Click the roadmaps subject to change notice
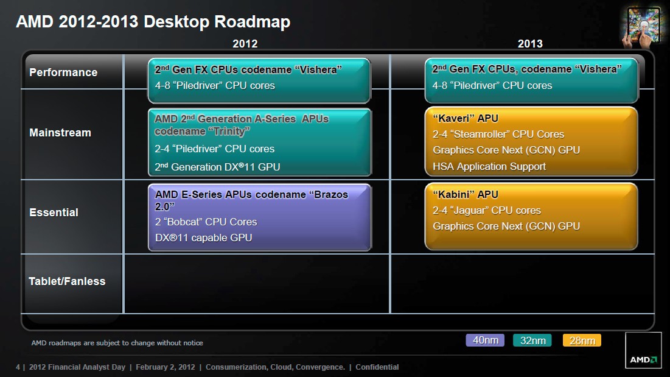This screenshot has width=670, height=377. pyautogui.click(x=117, y=343)
